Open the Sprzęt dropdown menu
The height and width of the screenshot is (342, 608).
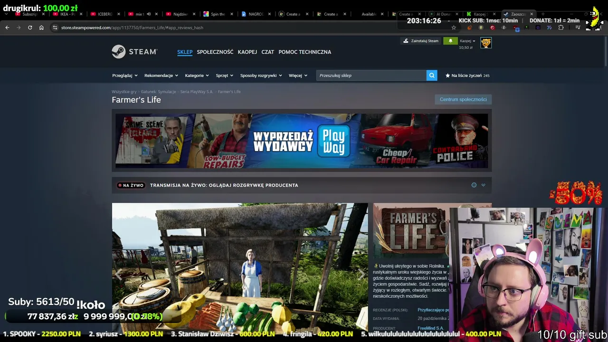pyautogui.click(x=224, y=76)
